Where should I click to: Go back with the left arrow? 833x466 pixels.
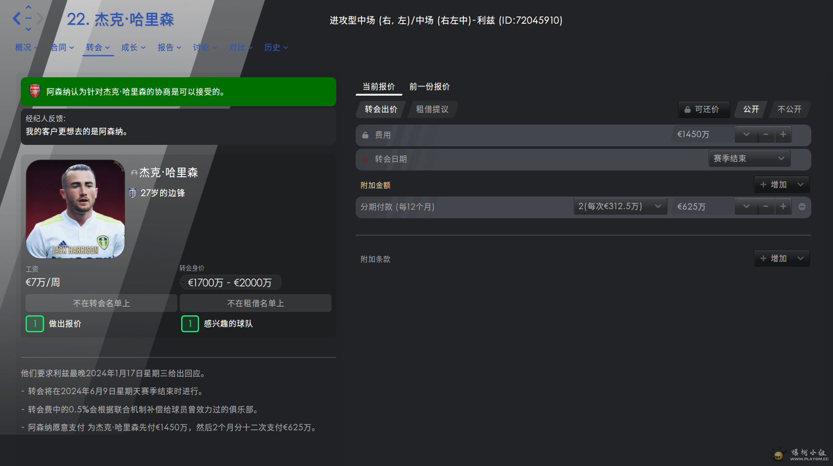(x=17, y=19)
